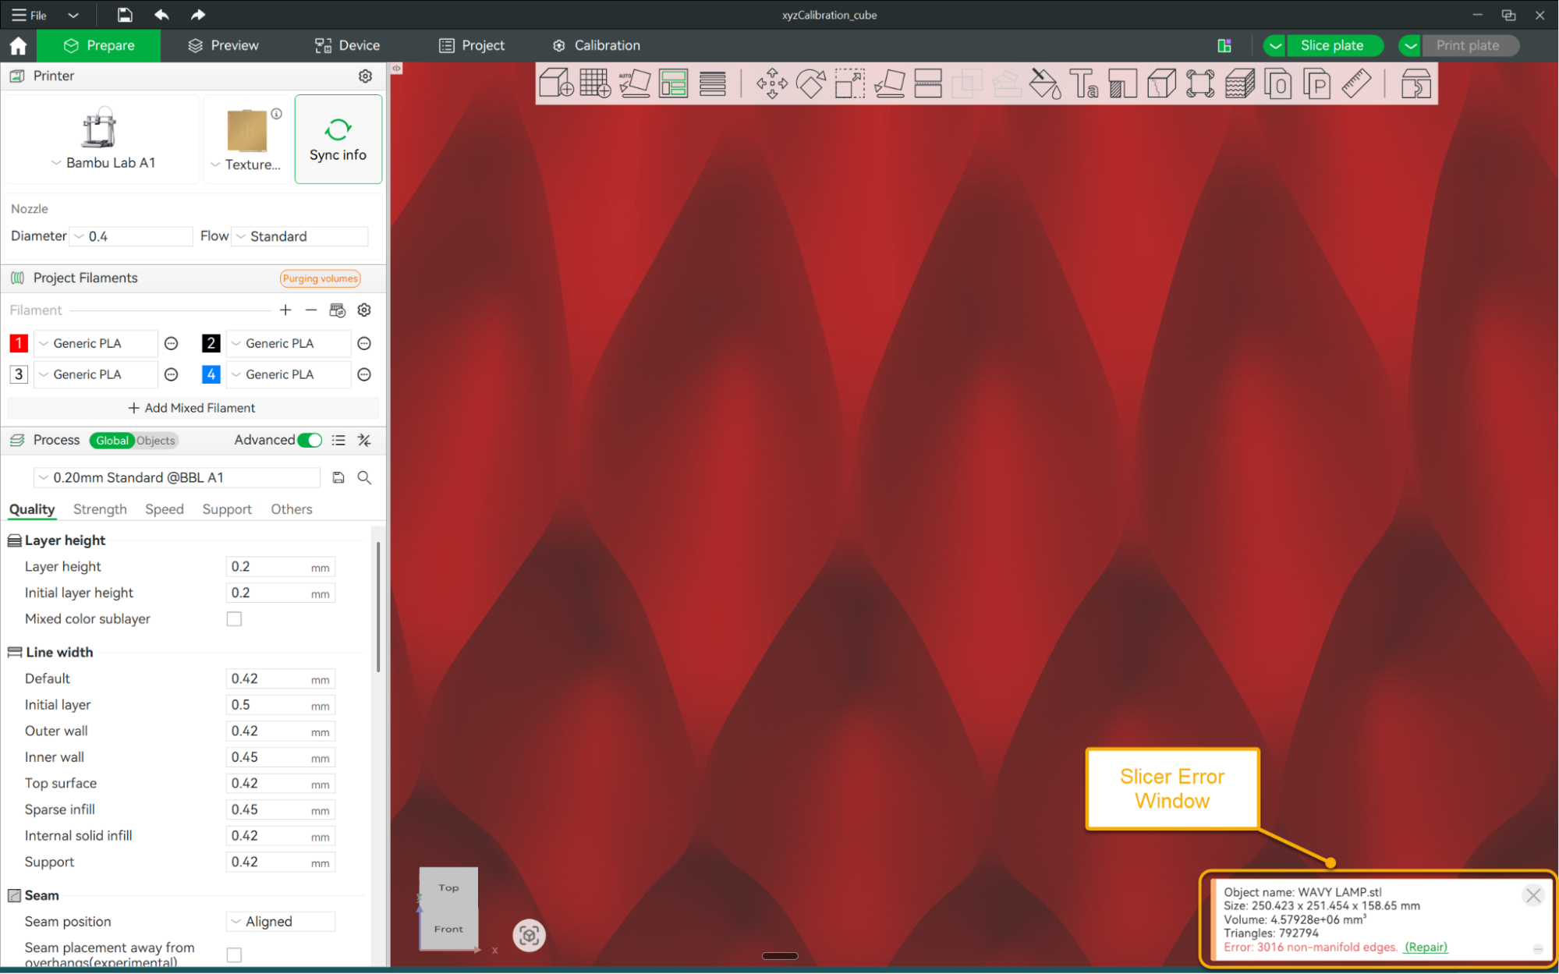Select the Scale tool
The width and height of the screenshot is (1559, 974).
click(x=849, y=83)
